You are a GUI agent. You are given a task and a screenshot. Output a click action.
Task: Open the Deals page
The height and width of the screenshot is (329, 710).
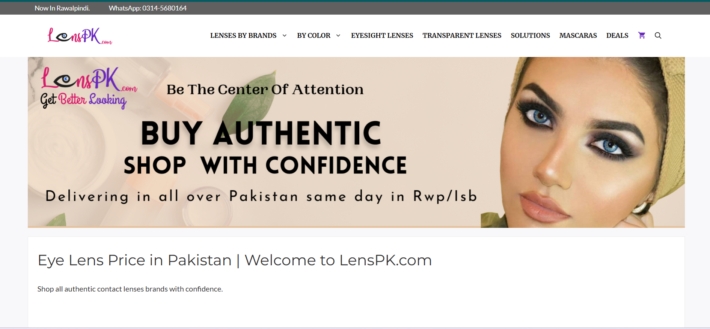(x=617, y=36)
